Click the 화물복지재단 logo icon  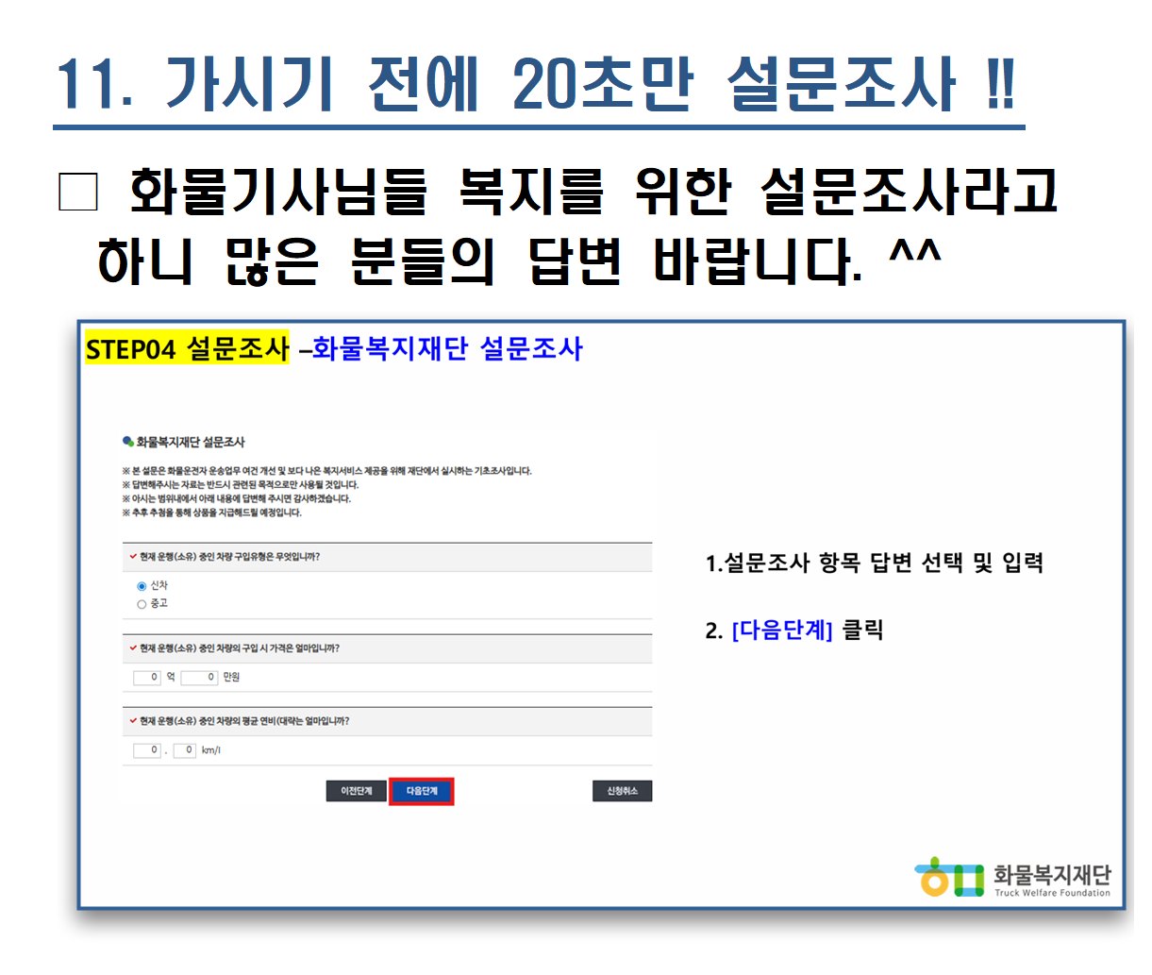[948, 877]
